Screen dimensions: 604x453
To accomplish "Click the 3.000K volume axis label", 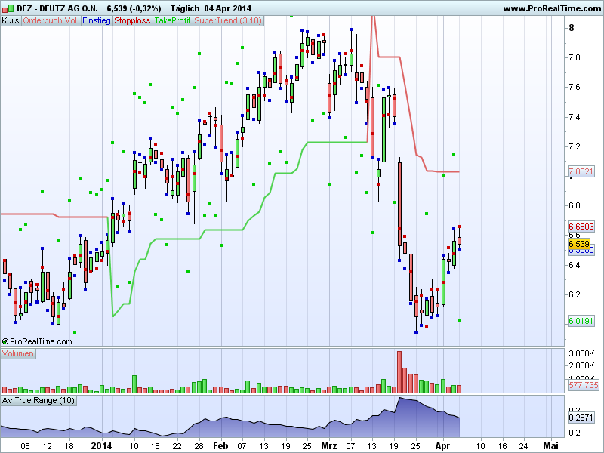I will click(581, 353).
